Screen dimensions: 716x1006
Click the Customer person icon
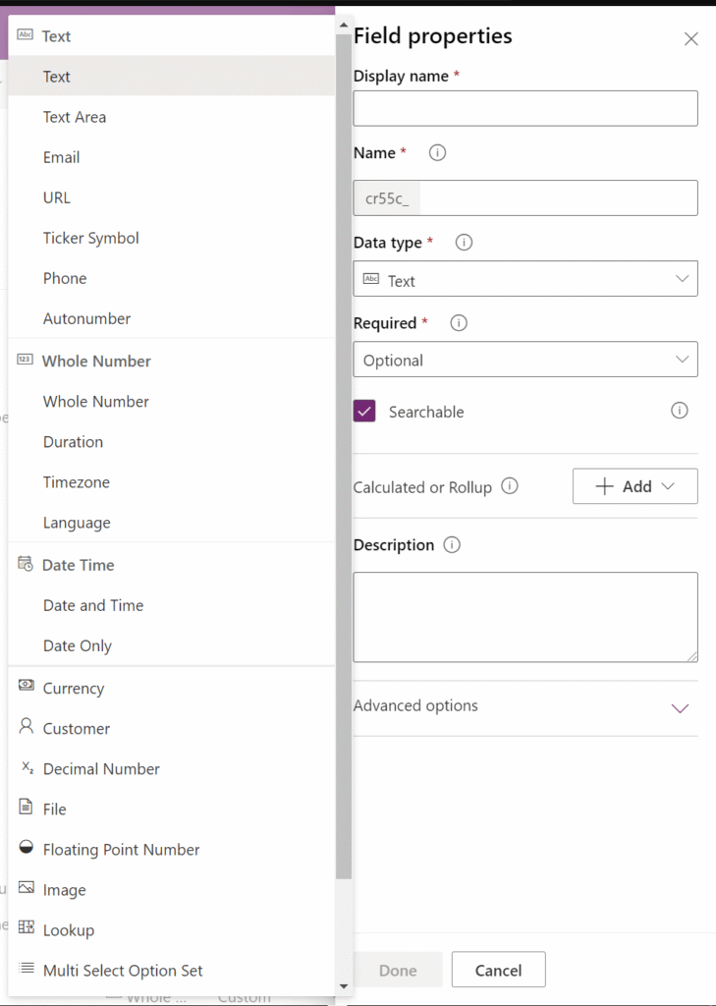(x=26, y=726)
